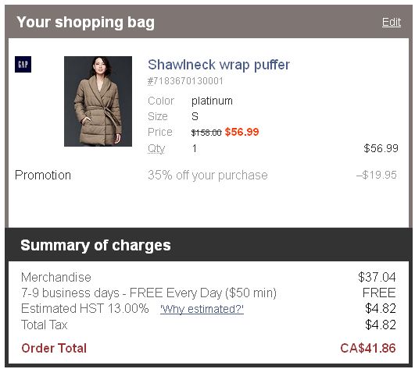The image size is (415, 369).
Task: Click the Your shopping bag header title
Action: point(85,23)
